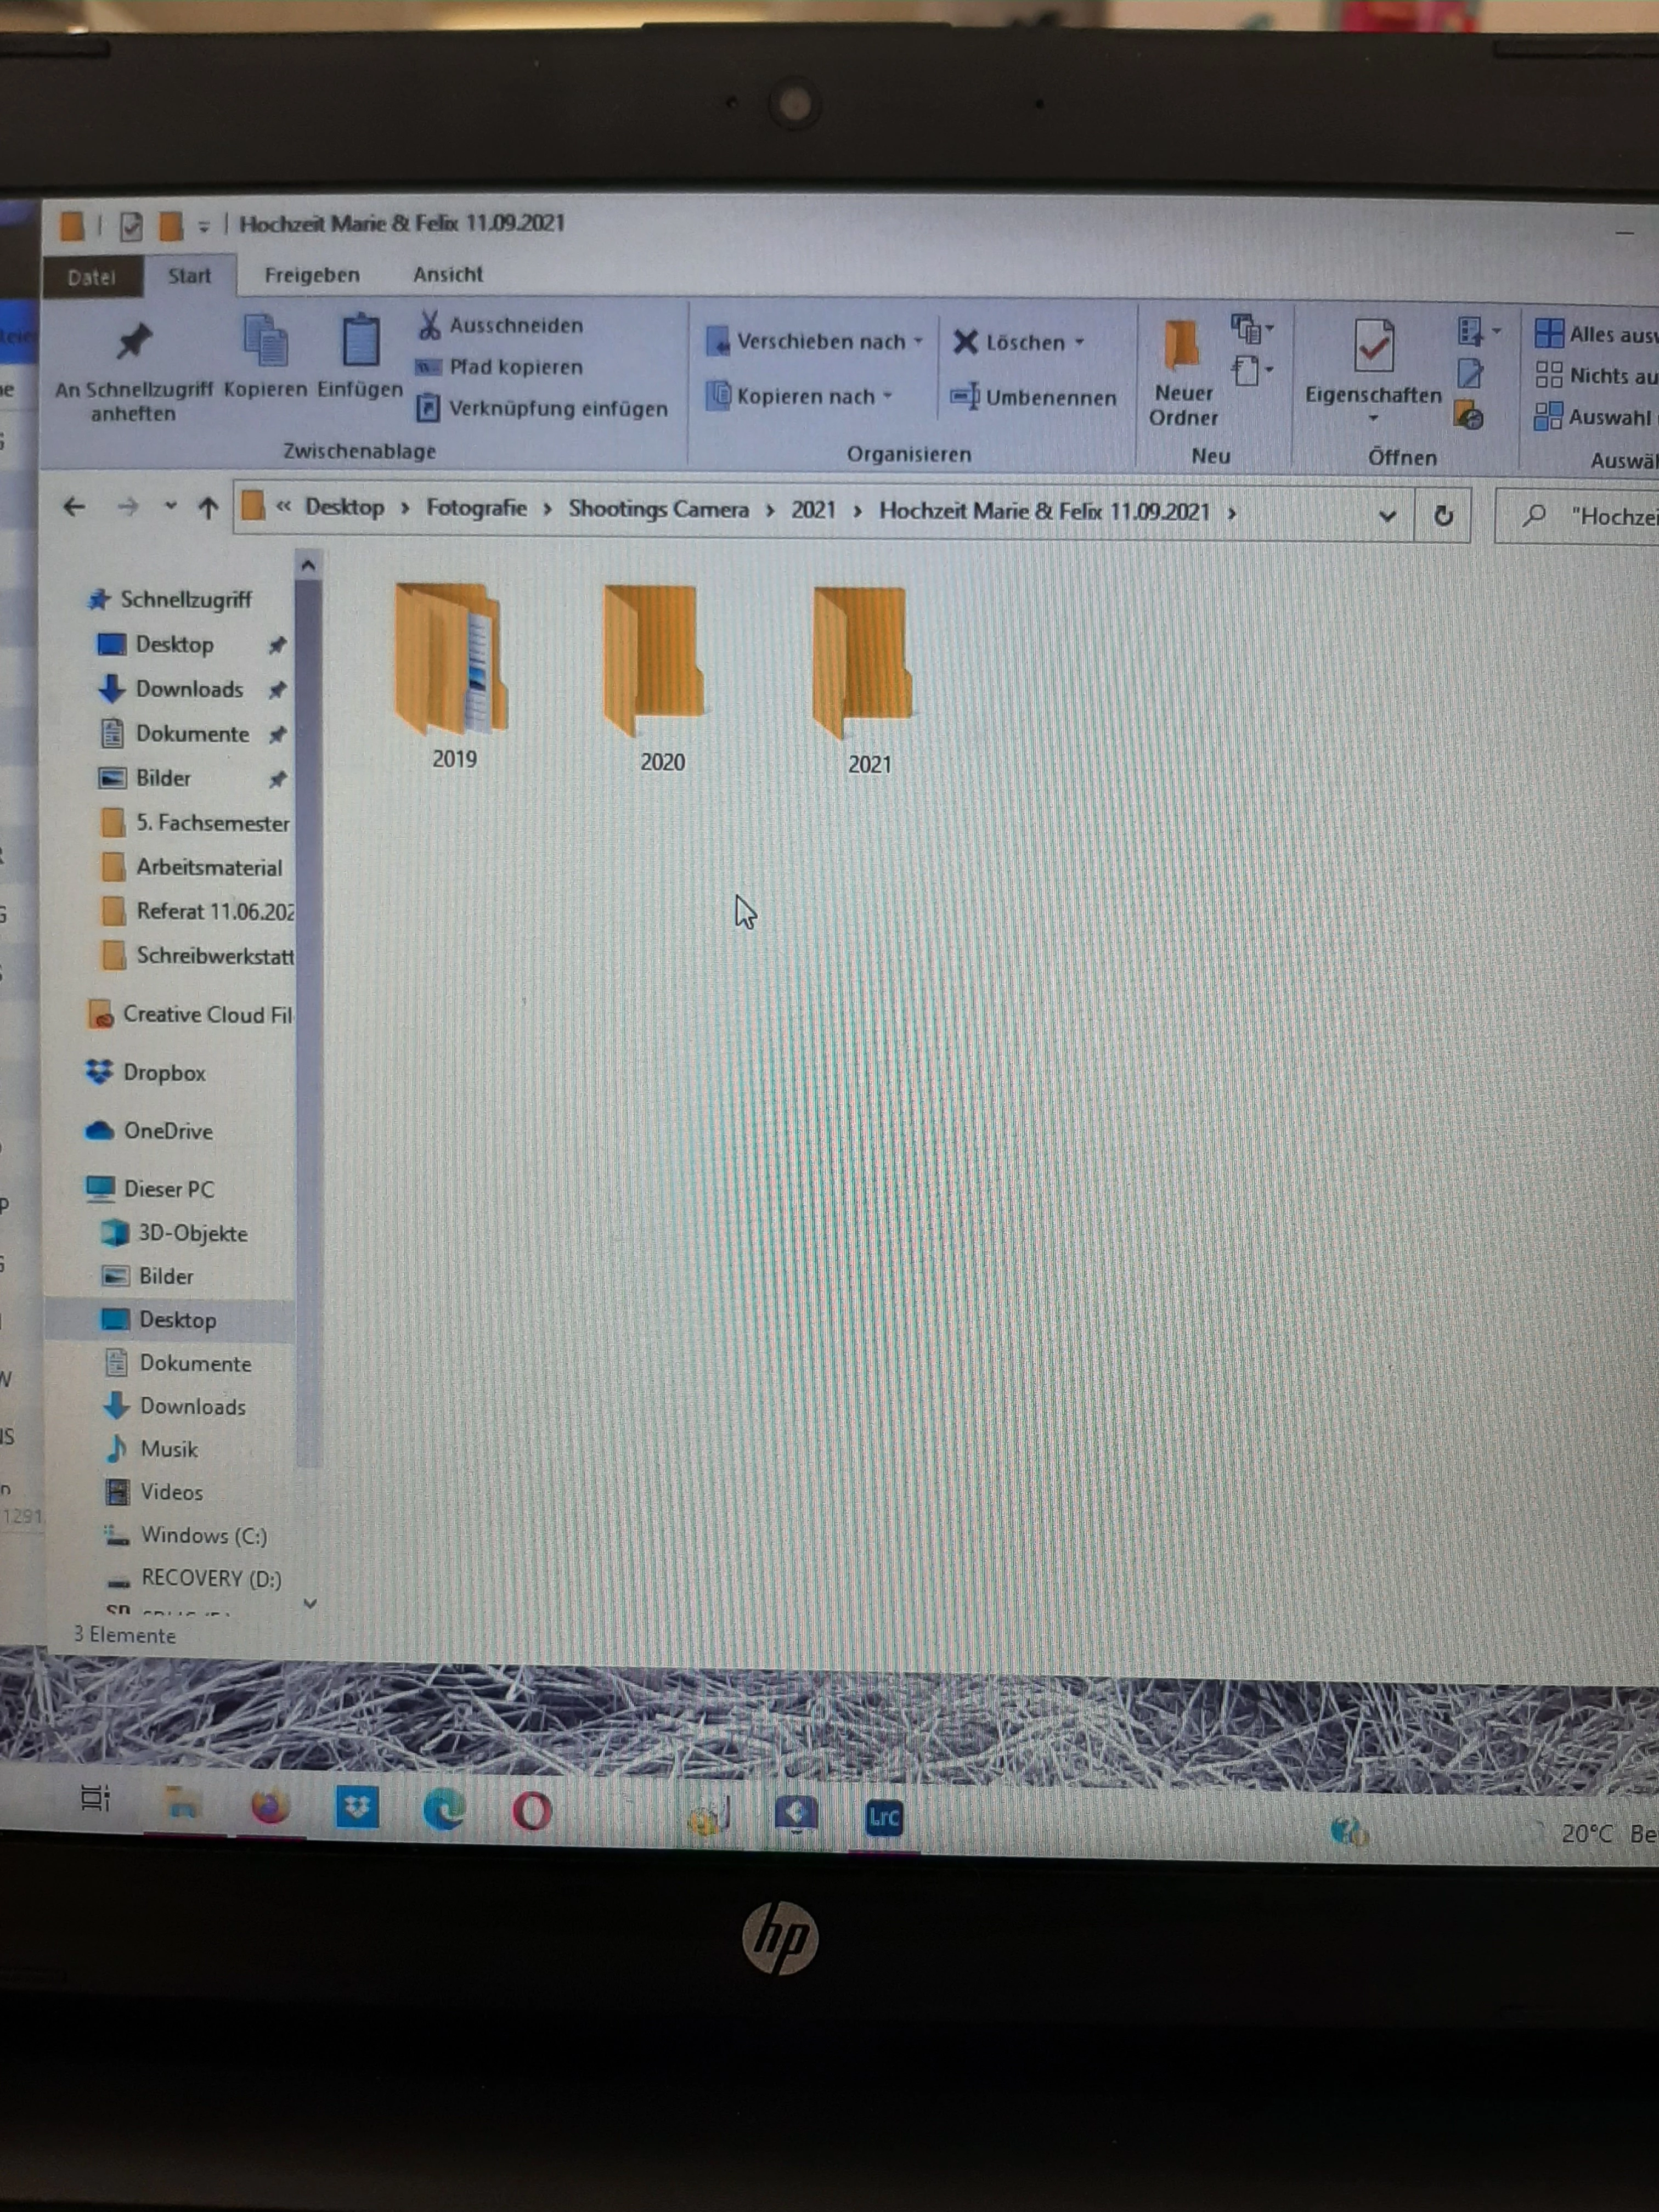The width and height of the screenshot is (1659, 2212).
Task: Open address bar history dropdown chevron
Action: (x=1387, y=516)
